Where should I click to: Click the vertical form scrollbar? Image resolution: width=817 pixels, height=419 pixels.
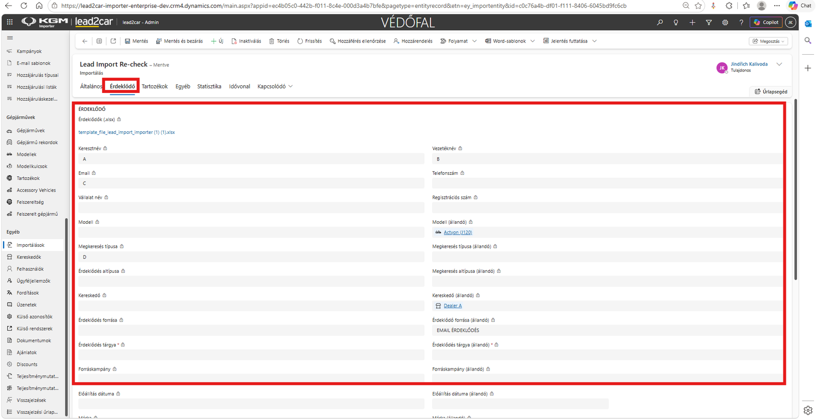coord(796,189)
